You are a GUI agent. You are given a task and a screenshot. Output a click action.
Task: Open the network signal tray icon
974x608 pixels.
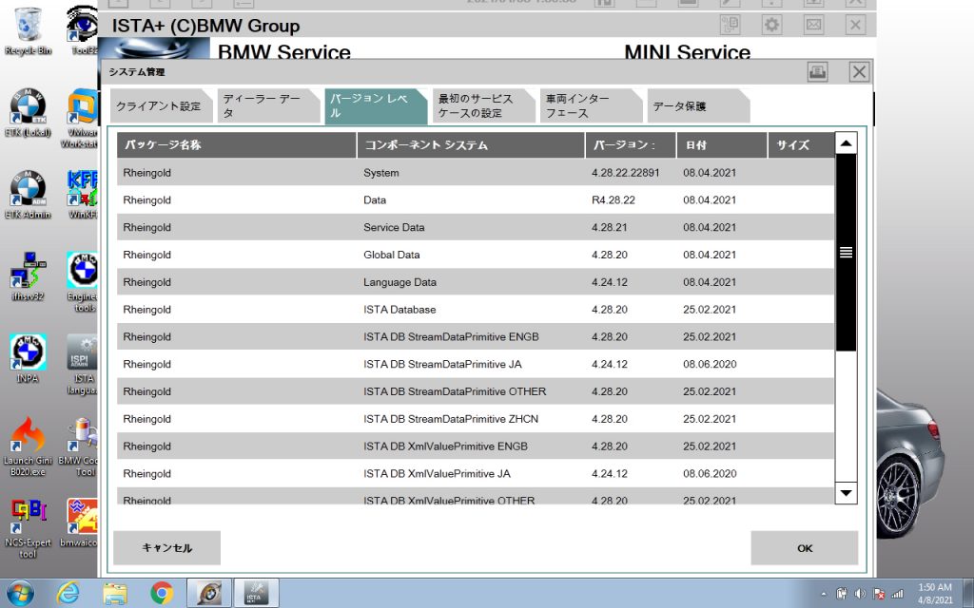[897, 594]
